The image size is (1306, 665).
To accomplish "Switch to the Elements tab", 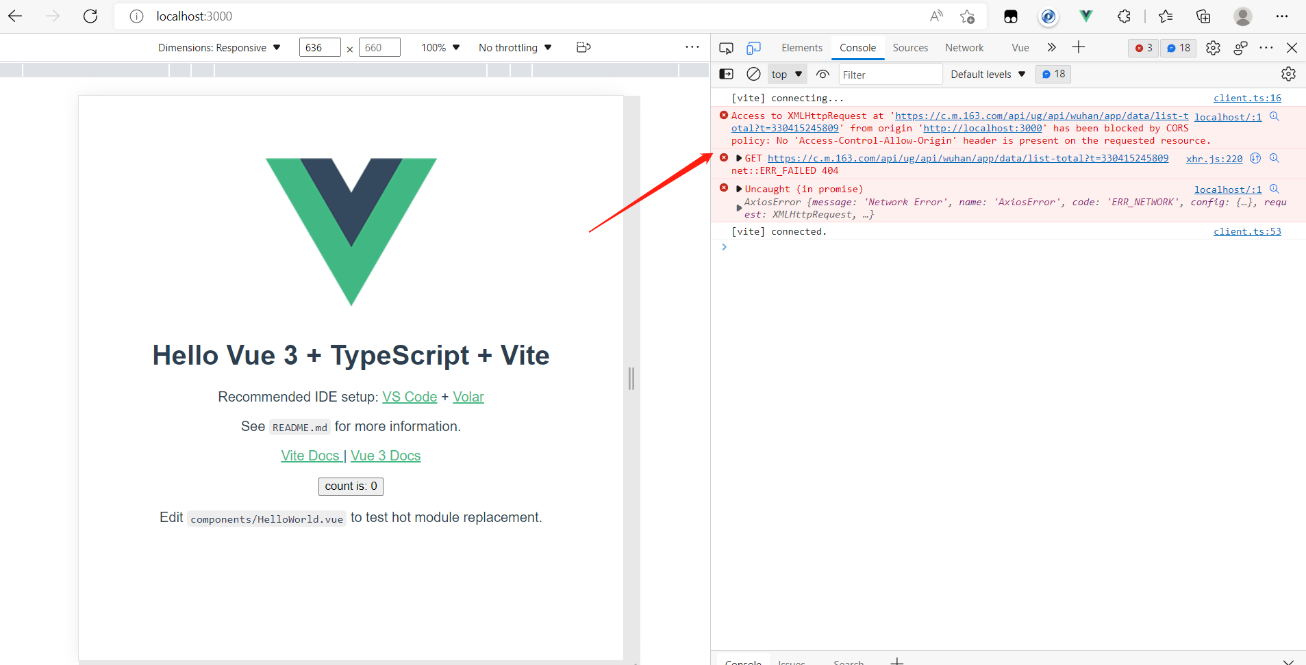I will point(801,48).
